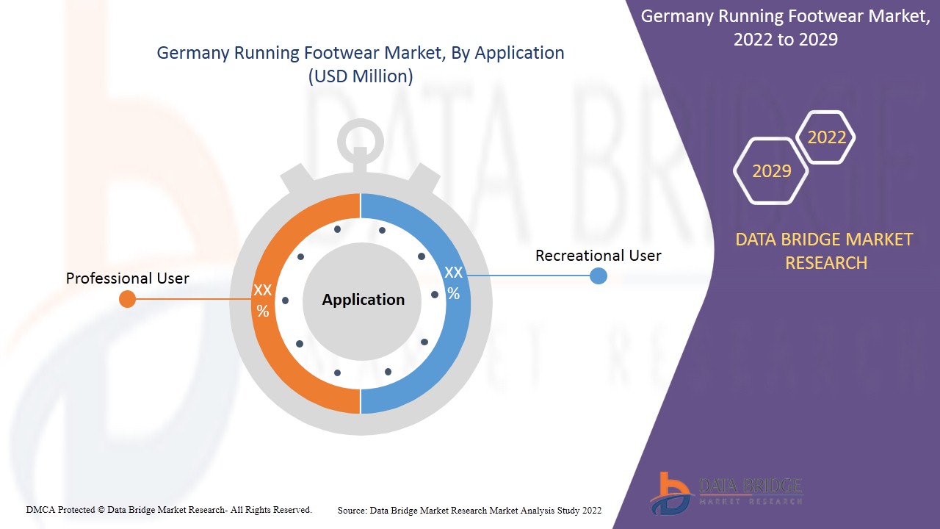Click the Data Bridge 'b' logo icon
940x529 pixels.
click(670, 492)
